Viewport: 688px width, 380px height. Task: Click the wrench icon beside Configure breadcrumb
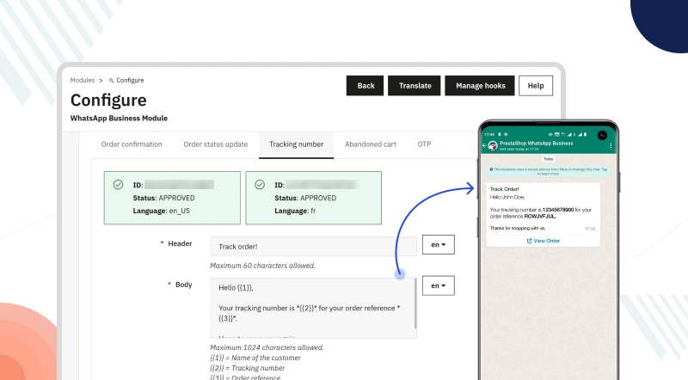click(x=111, y=80)
